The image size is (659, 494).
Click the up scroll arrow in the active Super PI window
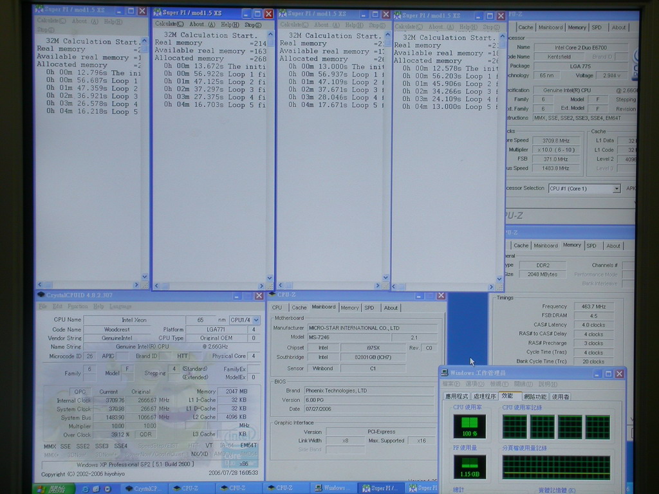pyautogui.click(x=270, y=34)
